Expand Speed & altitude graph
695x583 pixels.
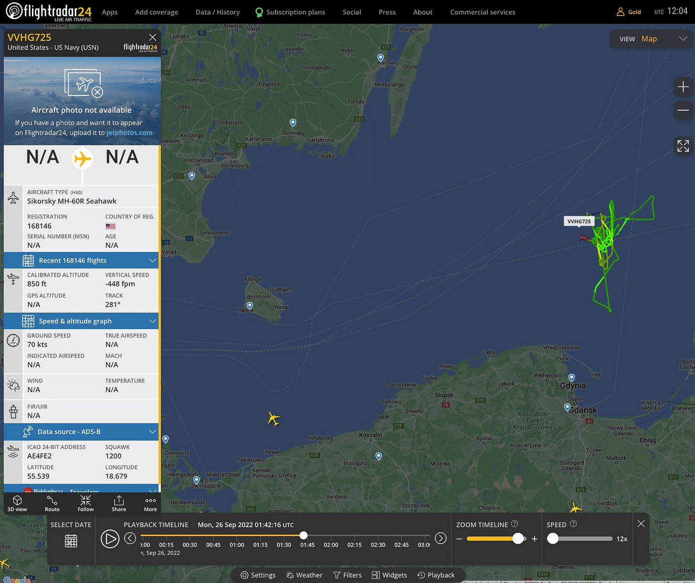click(x=81, y=321)
